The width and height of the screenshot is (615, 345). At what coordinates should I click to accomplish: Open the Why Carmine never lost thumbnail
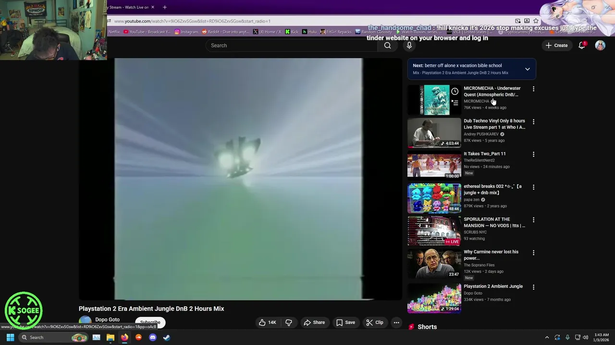pyautogui.click(x=434, y=264)
